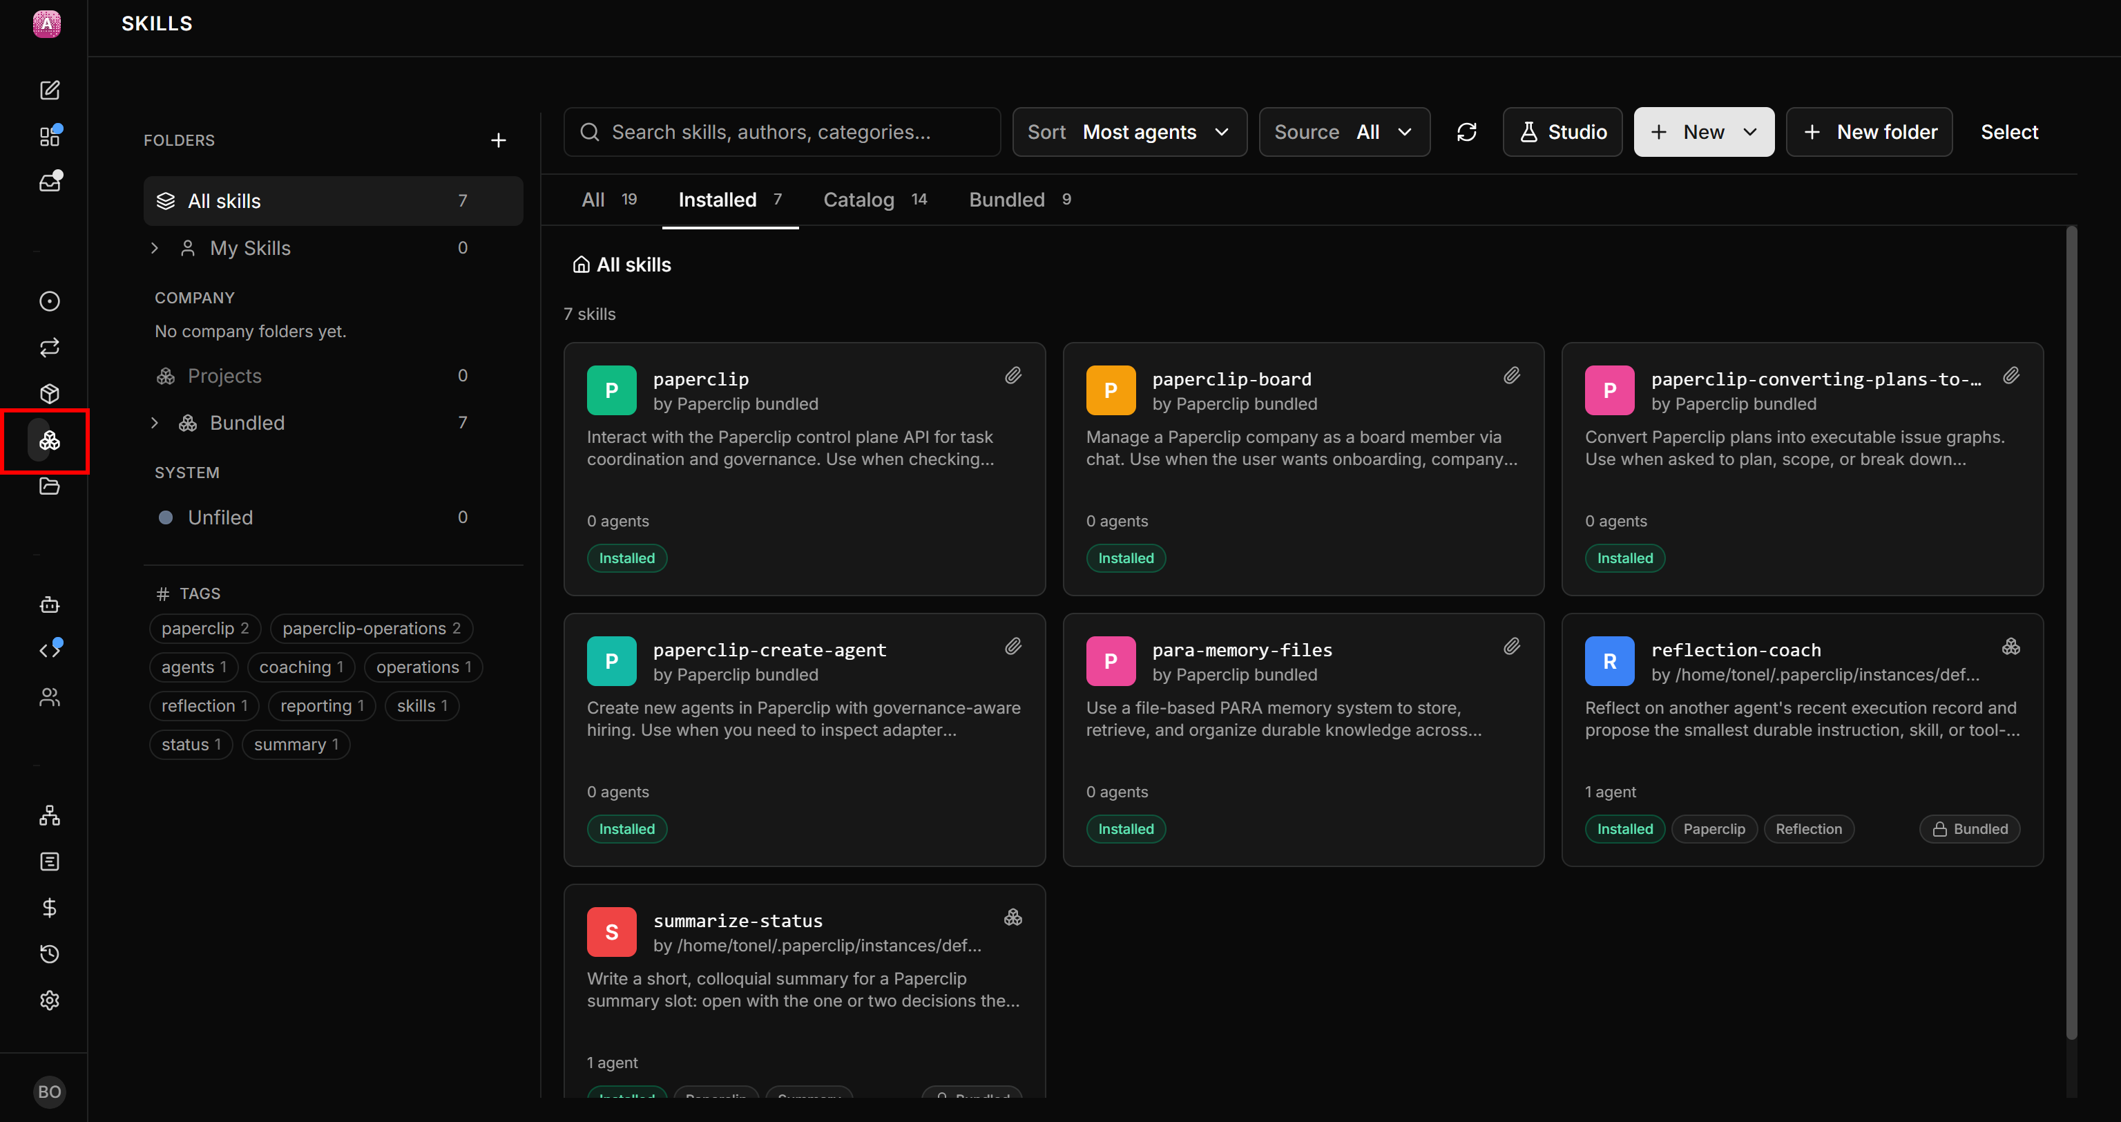Open the org chart sidebar icon

50,815
